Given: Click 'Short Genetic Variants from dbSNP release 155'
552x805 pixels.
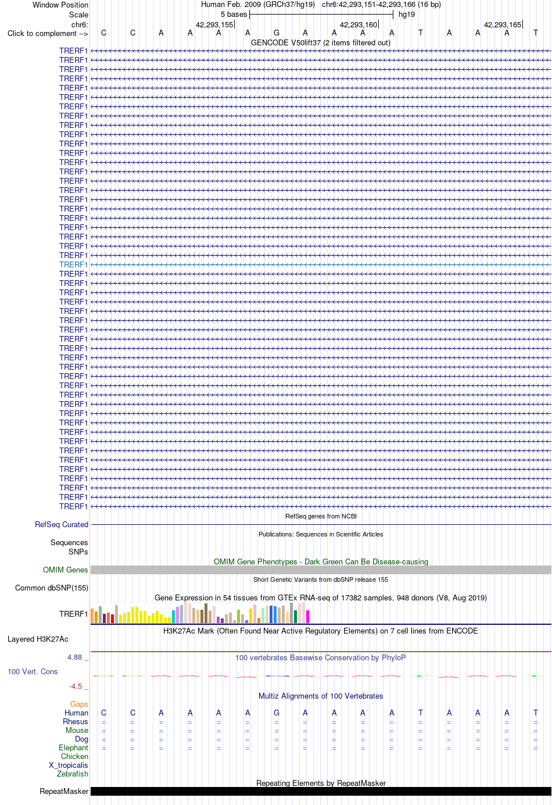Looking at the screenshot, I should 321,579.
